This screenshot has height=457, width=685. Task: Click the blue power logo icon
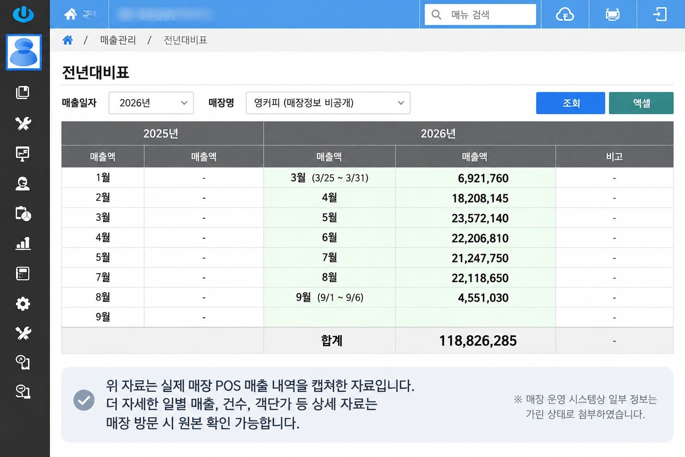[x=23, y=13]
